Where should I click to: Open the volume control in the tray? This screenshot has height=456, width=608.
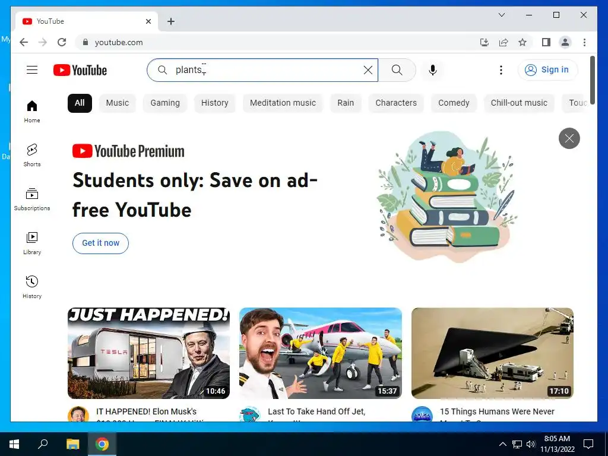tap(531, 444)
